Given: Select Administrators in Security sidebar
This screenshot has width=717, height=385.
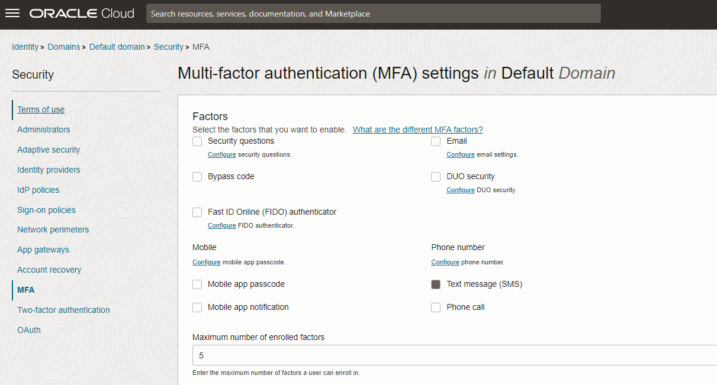Looking at the screenshot, I should click(x=43, y=130).
